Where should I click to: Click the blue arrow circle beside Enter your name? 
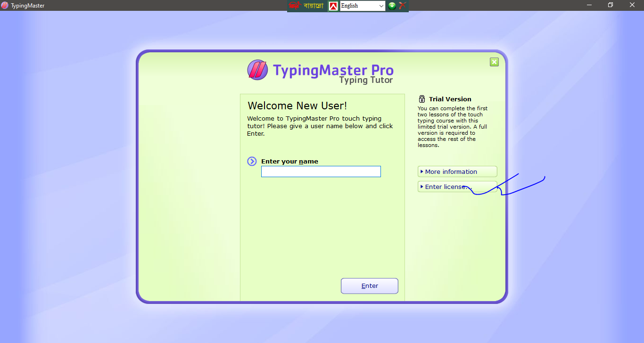(x=252, y=161)
